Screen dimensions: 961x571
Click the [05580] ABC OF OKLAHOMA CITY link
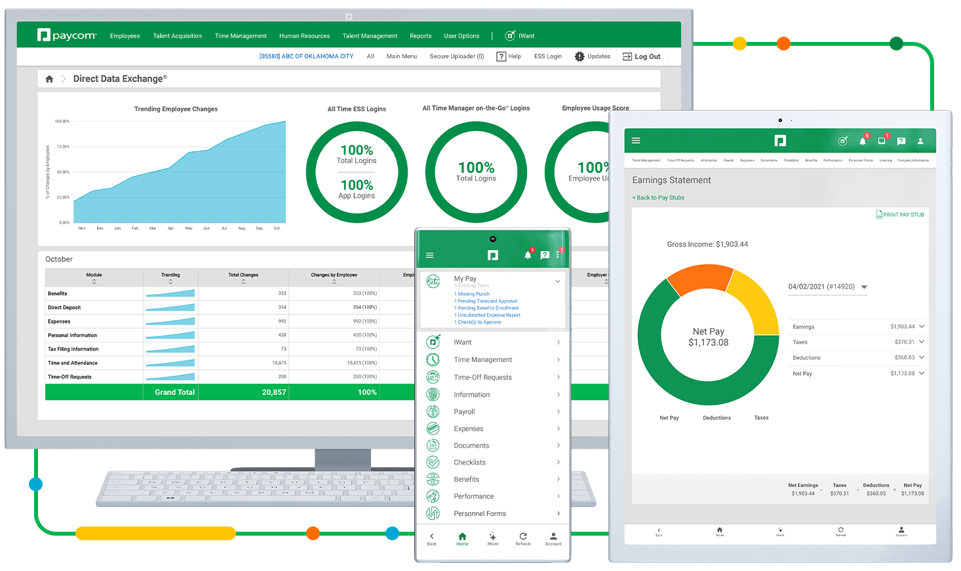point(306,56)
